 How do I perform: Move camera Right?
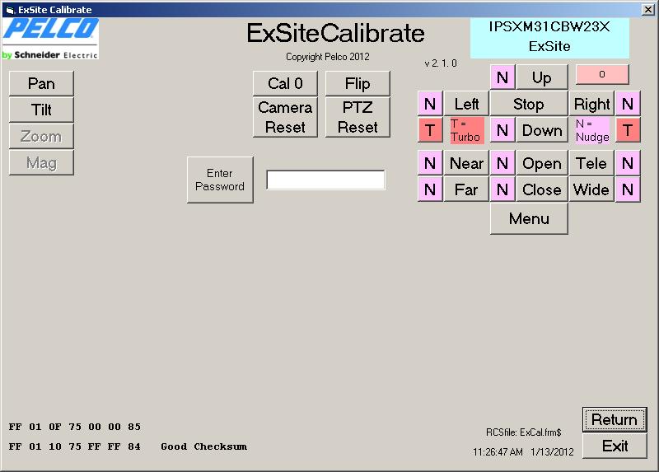point(591,104)
